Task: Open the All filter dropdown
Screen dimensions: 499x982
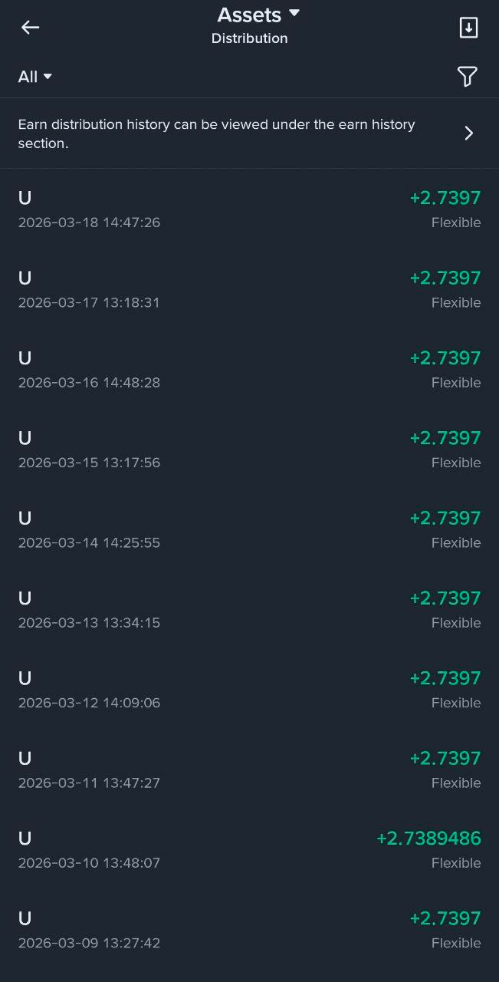Action: point(35,77)
